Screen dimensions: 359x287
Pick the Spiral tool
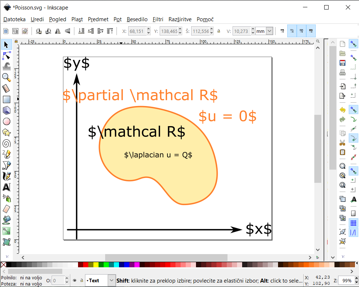pyautogui.click(x=7, y=143)
